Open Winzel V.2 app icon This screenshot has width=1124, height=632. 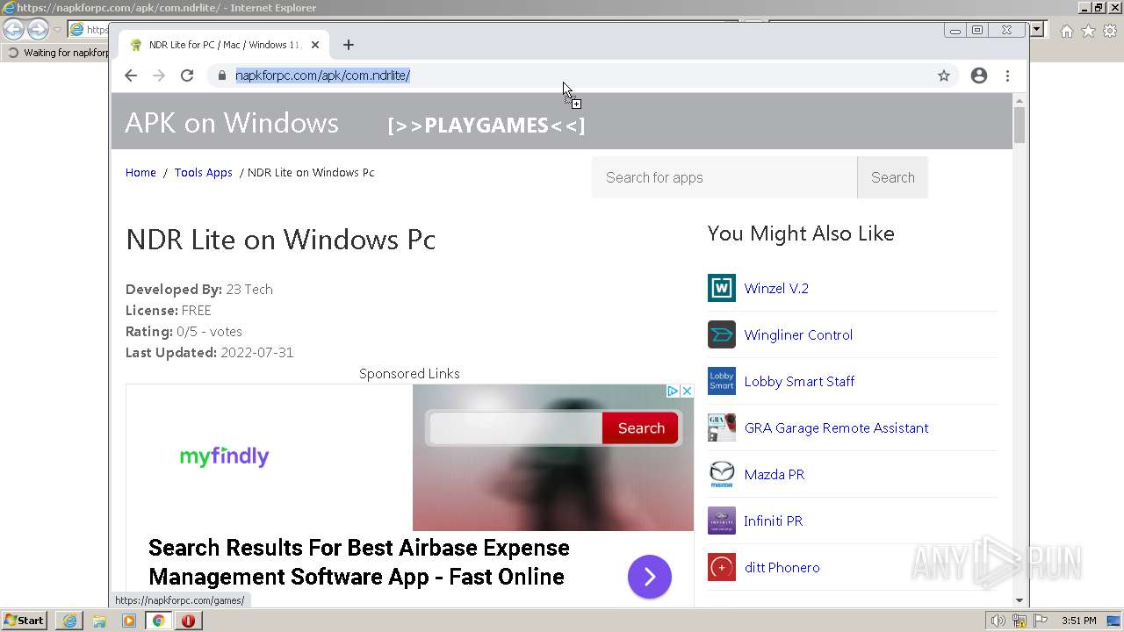coord(722,288)
